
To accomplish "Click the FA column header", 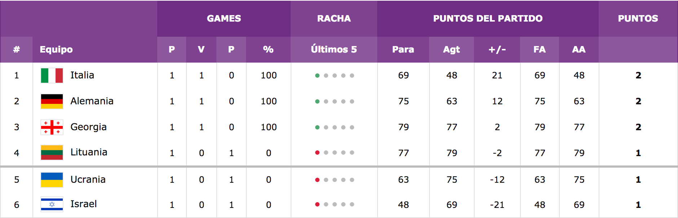I will [x=540, y=49].
